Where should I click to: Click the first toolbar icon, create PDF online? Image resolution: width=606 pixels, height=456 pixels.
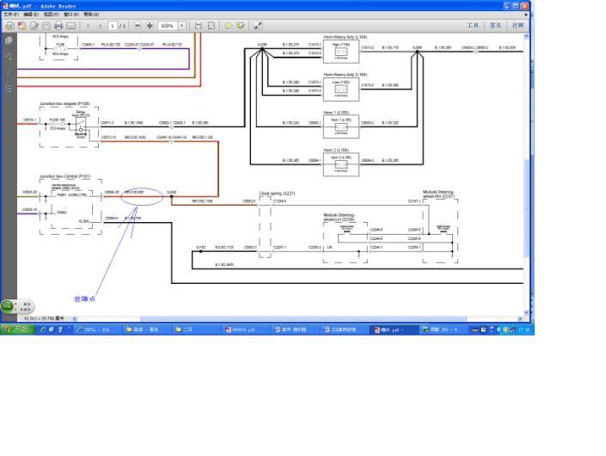(9, 26)
